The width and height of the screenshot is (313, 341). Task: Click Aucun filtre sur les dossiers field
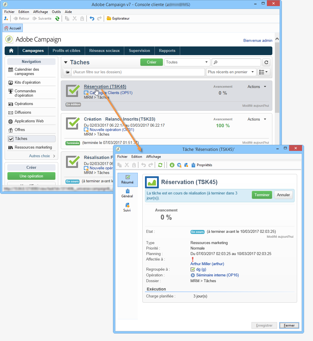pos(138,72)
